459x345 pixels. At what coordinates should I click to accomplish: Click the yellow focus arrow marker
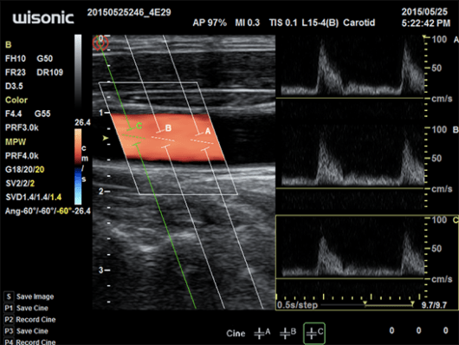[x=106, y=138]
